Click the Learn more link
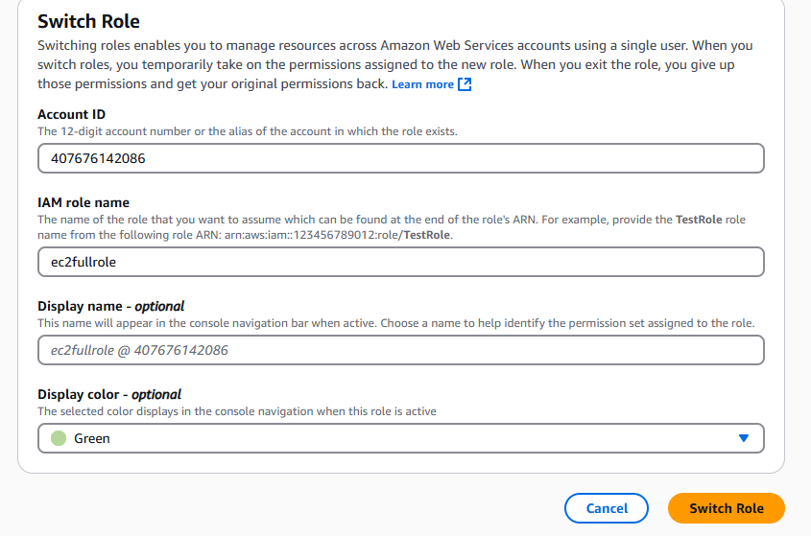 pos(422,84)
